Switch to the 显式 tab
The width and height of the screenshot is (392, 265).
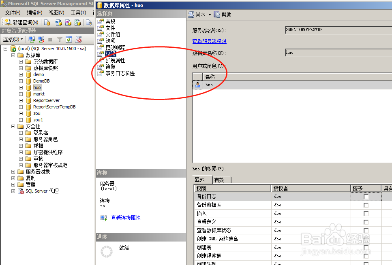point(202,179)
